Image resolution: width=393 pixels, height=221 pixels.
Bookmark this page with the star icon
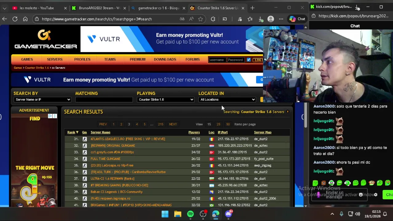click(x=200, y=19)
